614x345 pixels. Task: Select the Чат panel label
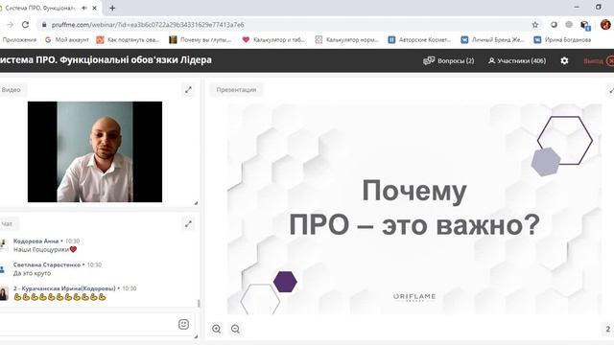pyautogui.click(x=7, y=223)
